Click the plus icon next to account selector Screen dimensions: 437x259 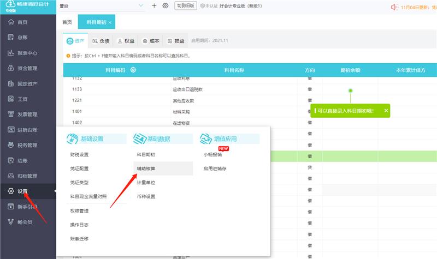pyautogui.click(x=154, y=5)
